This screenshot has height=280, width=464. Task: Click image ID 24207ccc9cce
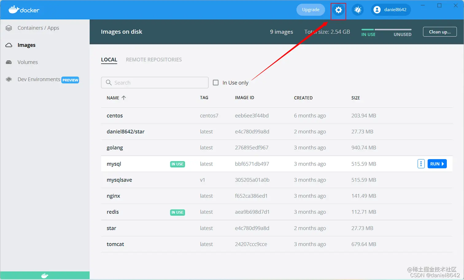coord(251,244)
